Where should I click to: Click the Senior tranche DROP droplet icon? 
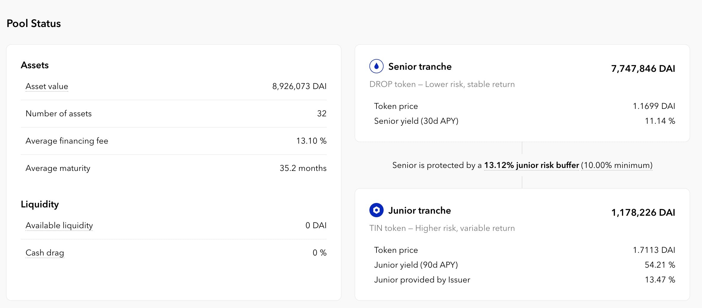376,66
